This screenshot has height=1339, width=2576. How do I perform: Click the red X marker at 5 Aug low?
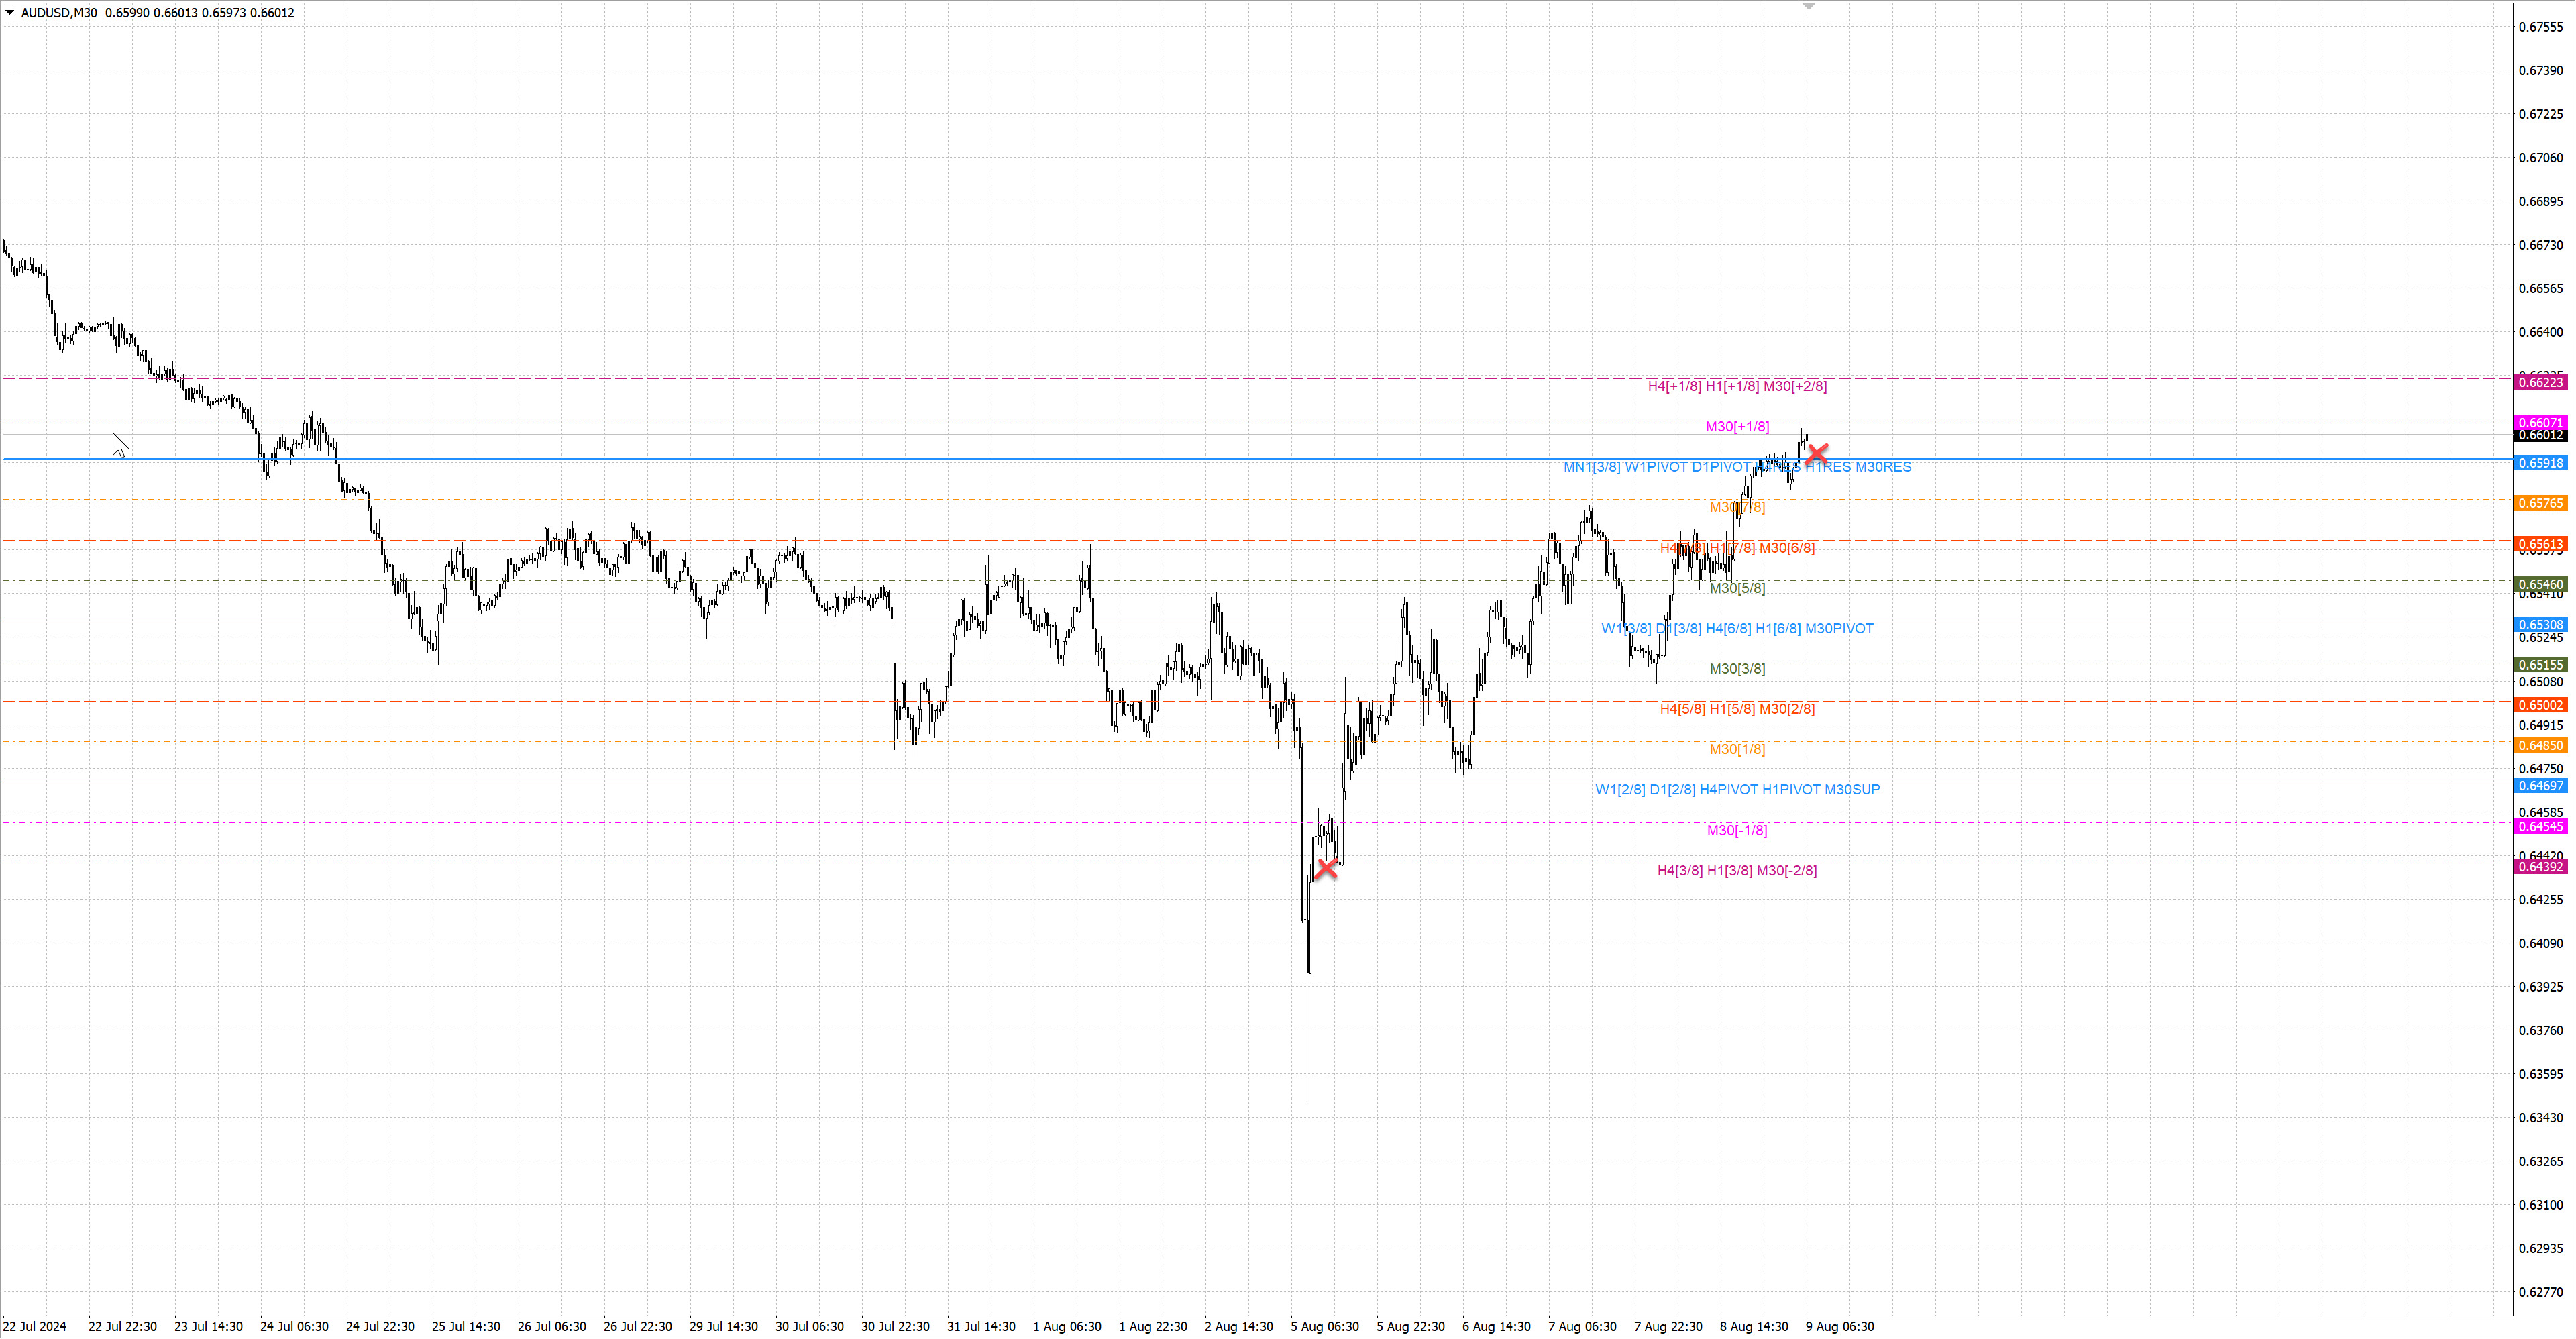click(1326, 868)
